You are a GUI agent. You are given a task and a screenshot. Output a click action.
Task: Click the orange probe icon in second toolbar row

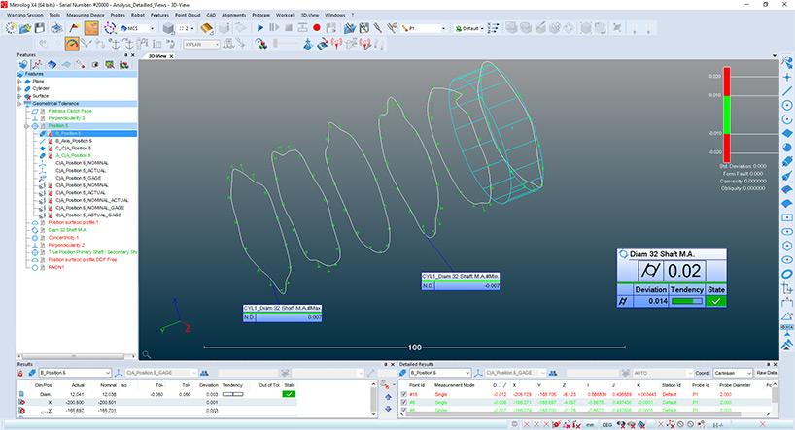point(71,44)
